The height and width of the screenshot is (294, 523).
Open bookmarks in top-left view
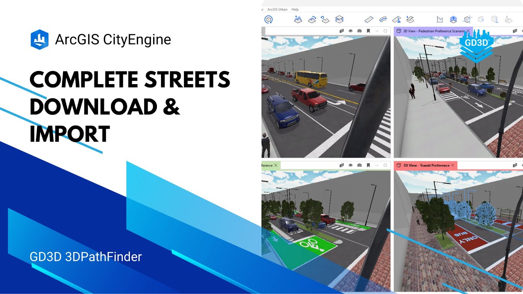tap(368, 31)
